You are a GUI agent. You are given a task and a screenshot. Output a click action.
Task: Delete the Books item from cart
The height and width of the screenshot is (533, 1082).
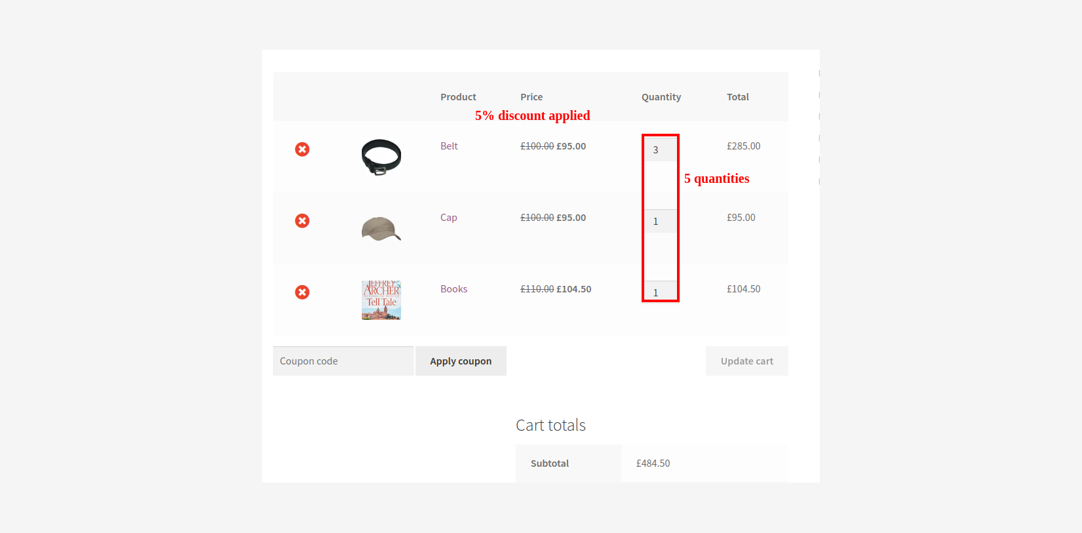[302, 292]
